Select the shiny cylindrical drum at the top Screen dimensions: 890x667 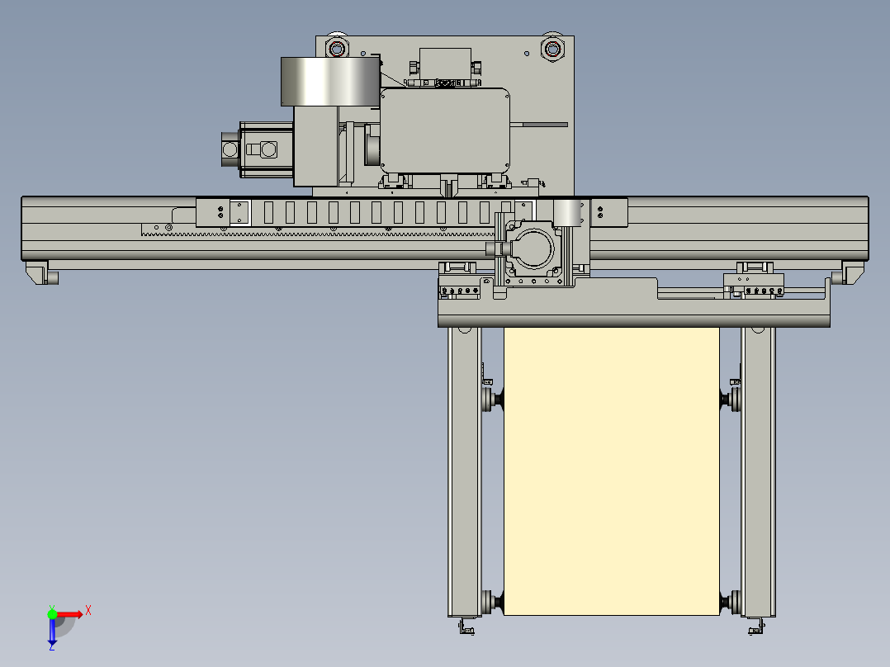click(x=330, y=81)
